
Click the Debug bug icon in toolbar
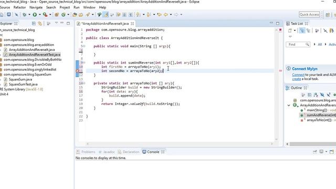click(x=25, y=15)
